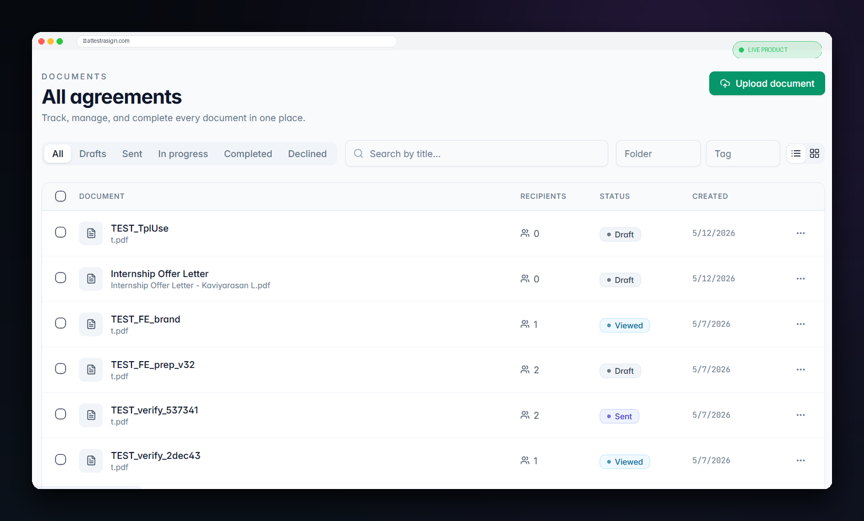Click the LIVE PRODUCT badge
The image size is (864, 521).
(777, 50)
